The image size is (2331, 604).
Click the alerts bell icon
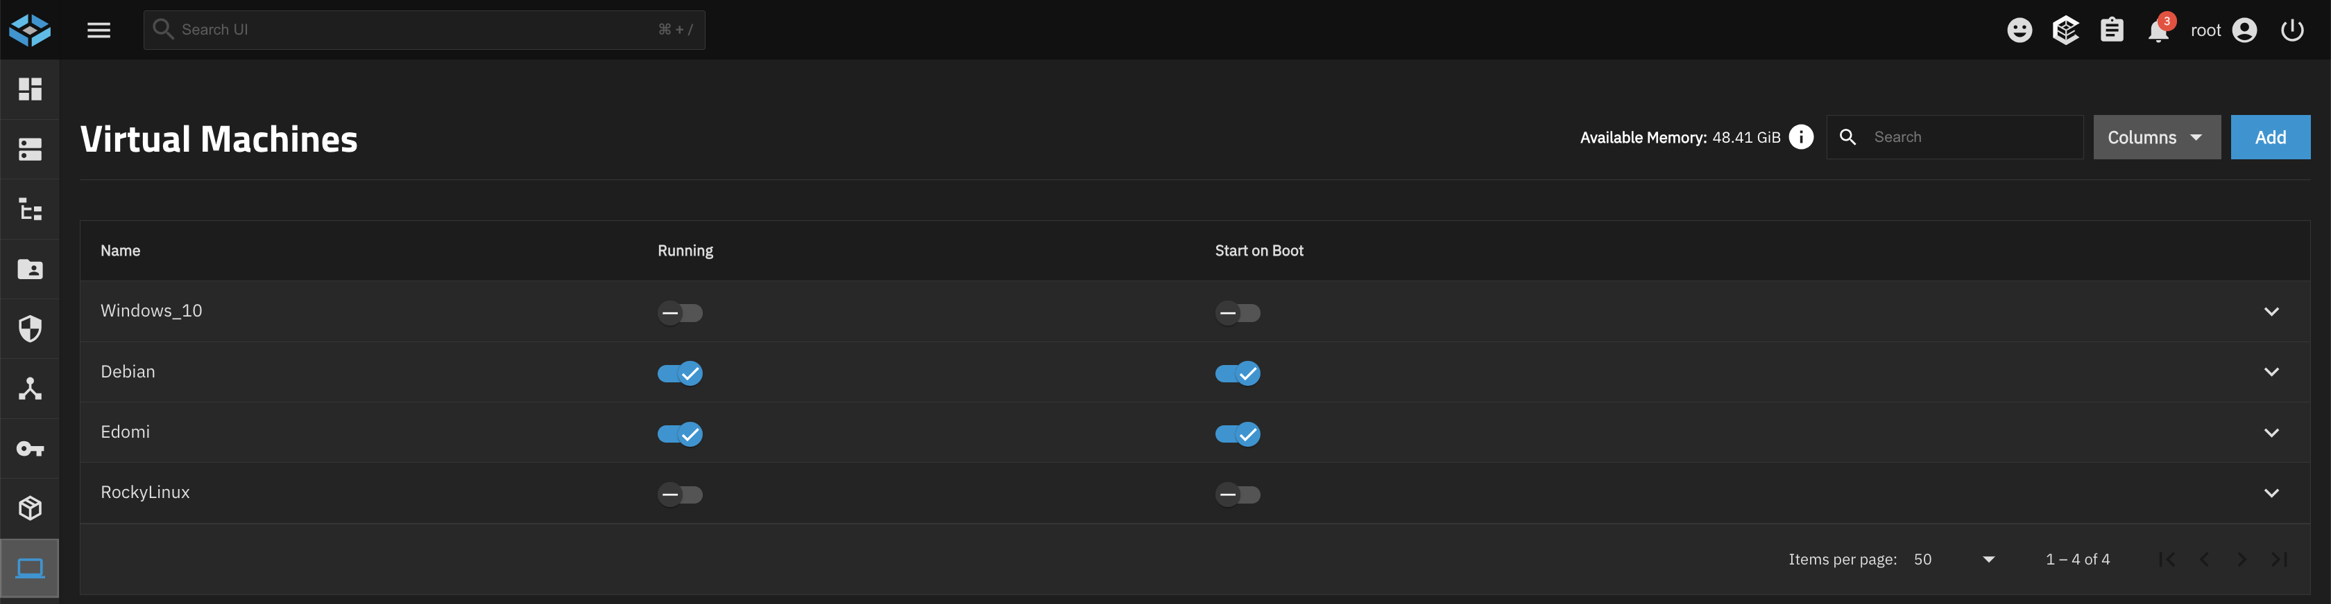click(x=2158, y=30)
